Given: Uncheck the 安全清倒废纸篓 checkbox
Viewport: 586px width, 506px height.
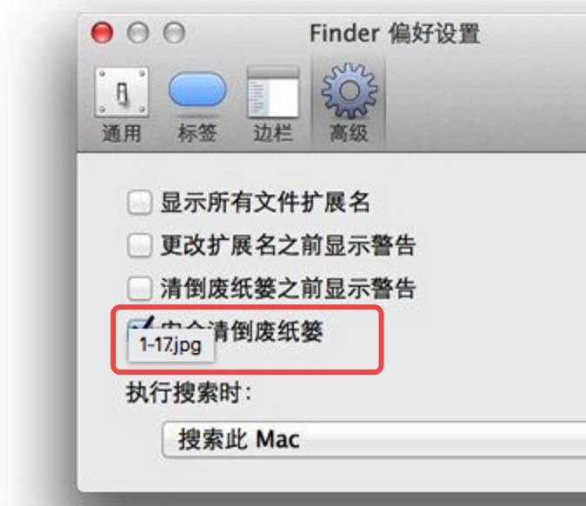Looking at the screenshot, I should [x=139, y=325].
